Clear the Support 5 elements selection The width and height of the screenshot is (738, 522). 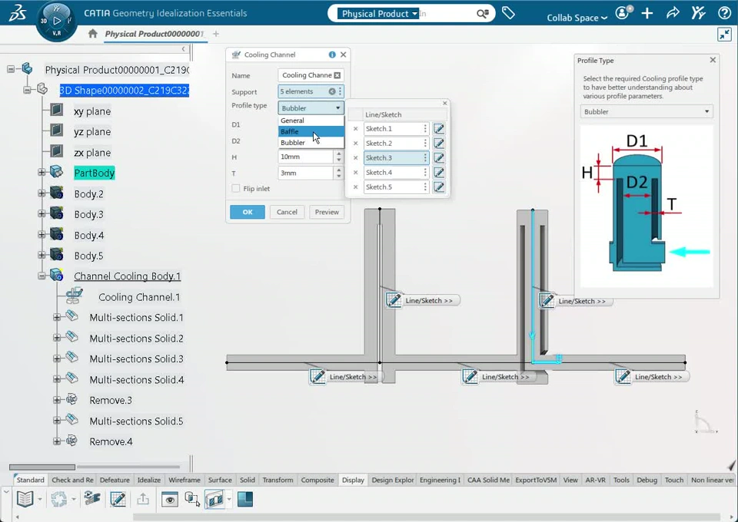coord(332,91)
